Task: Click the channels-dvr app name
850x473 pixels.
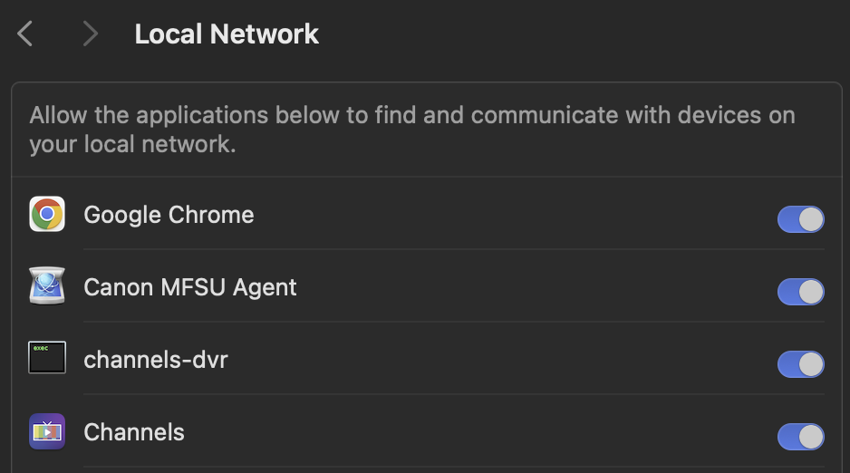Action: click(156, 360)
